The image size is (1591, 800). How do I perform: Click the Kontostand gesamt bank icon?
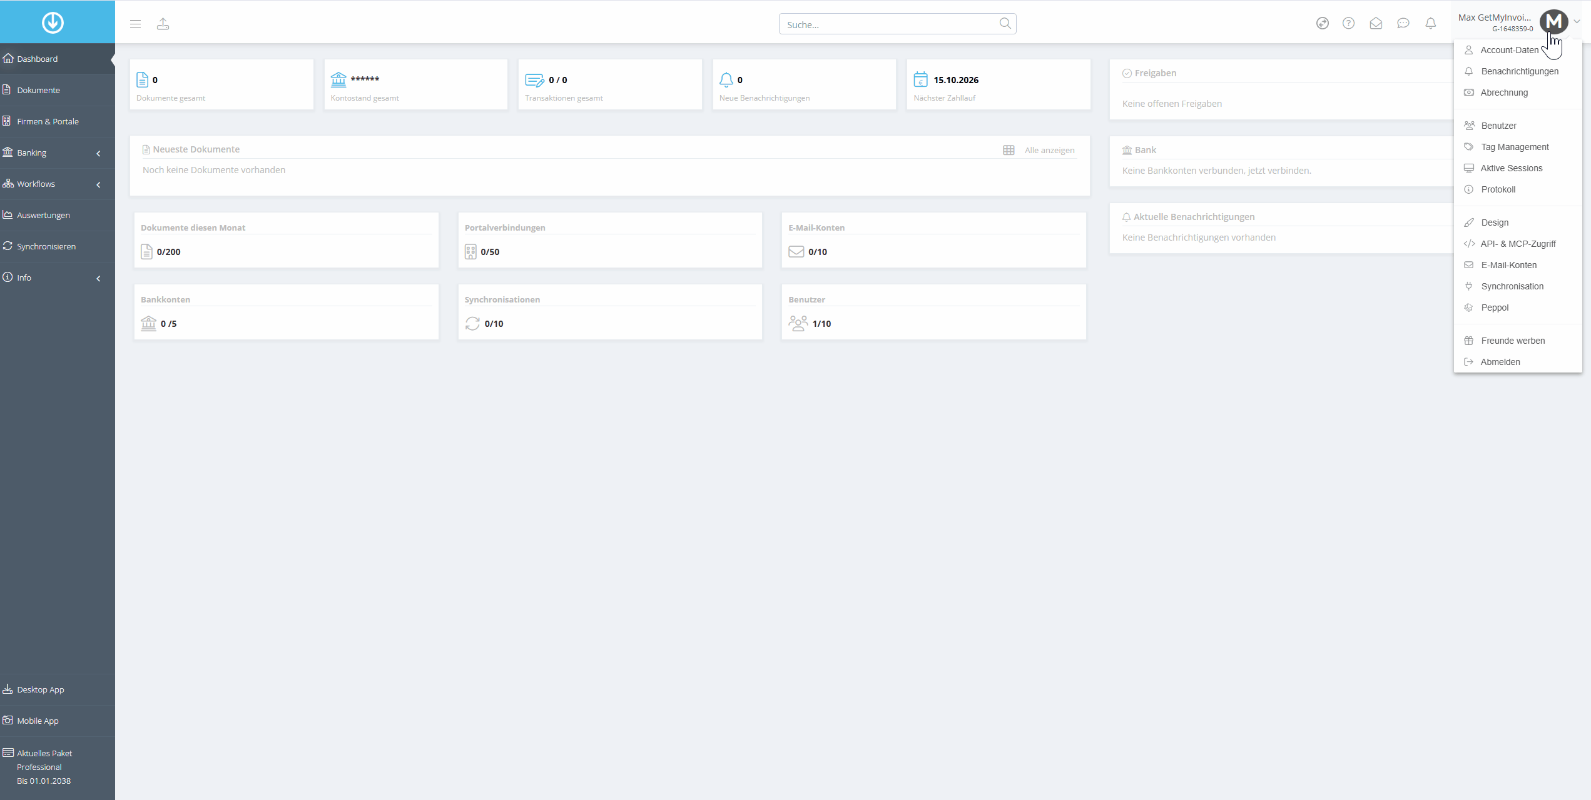click(x=338, y=79)
